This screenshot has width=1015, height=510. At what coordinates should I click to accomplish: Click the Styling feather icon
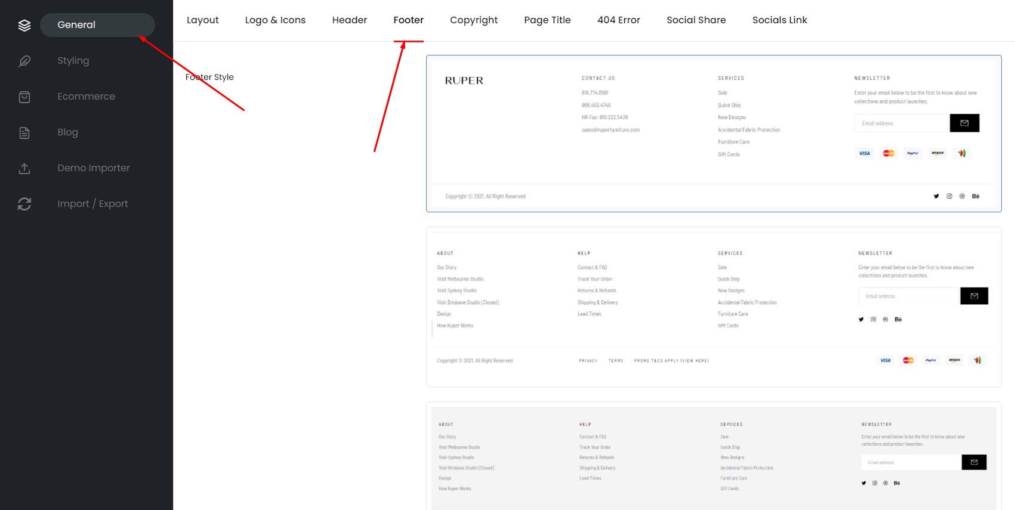tap(24, 61)
